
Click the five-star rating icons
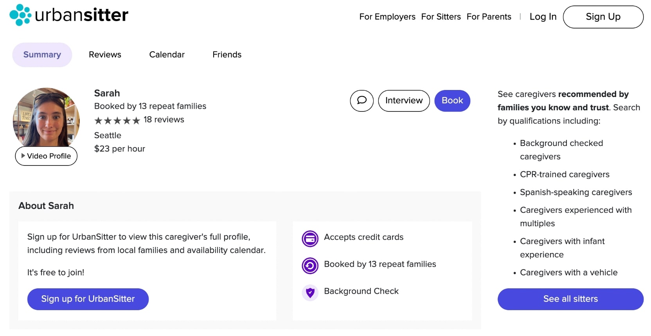(117, 120)
